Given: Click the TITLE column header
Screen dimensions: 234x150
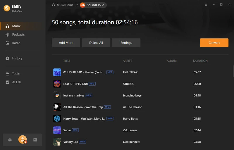Looking at the screenshot, I should pyautogui.click(x=67, y=61).
